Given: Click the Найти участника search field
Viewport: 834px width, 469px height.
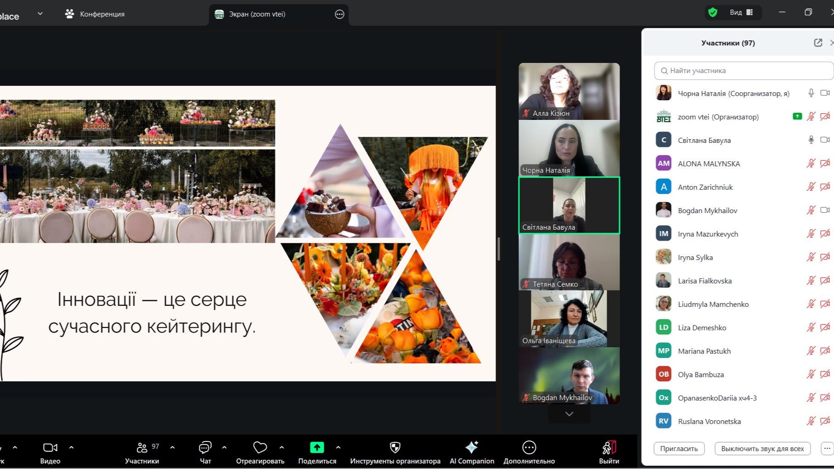Looking at the screenshot, I should coord(744,71).
